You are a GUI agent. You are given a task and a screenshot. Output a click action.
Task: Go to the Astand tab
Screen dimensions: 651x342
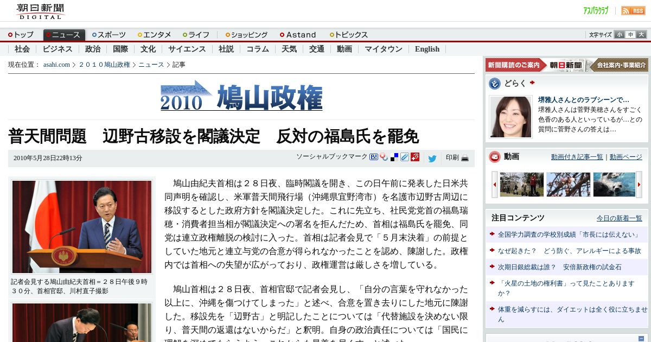298,35
